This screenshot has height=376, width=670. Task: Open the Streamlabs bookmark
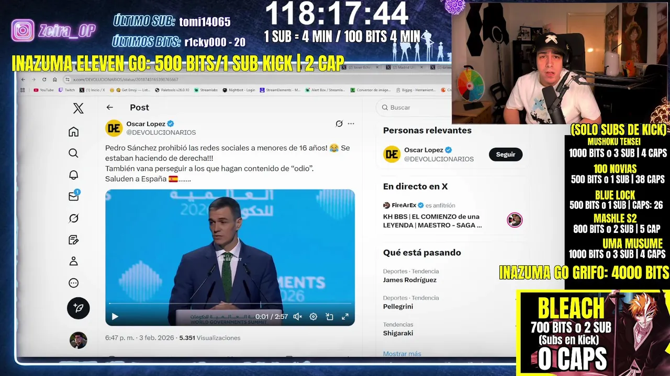pyautogui.click(x=206, y=90)
